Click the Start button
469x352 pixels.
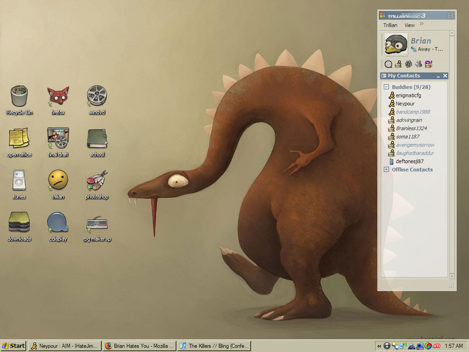13,346
